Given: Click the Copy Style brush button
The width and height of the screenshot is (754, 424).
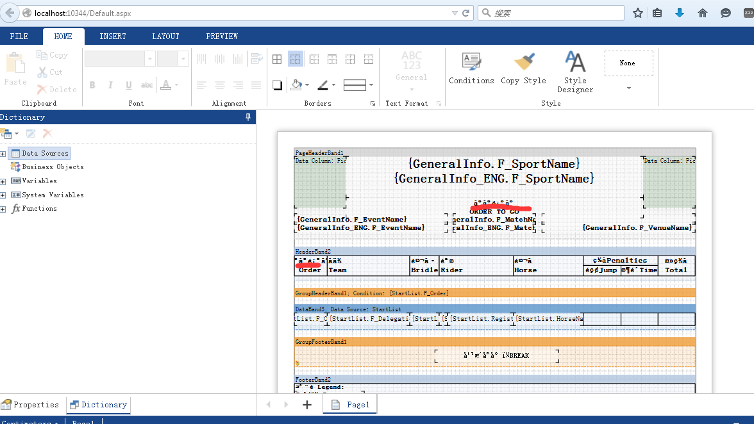Looking at the screenshot, I should pos(524,69).
